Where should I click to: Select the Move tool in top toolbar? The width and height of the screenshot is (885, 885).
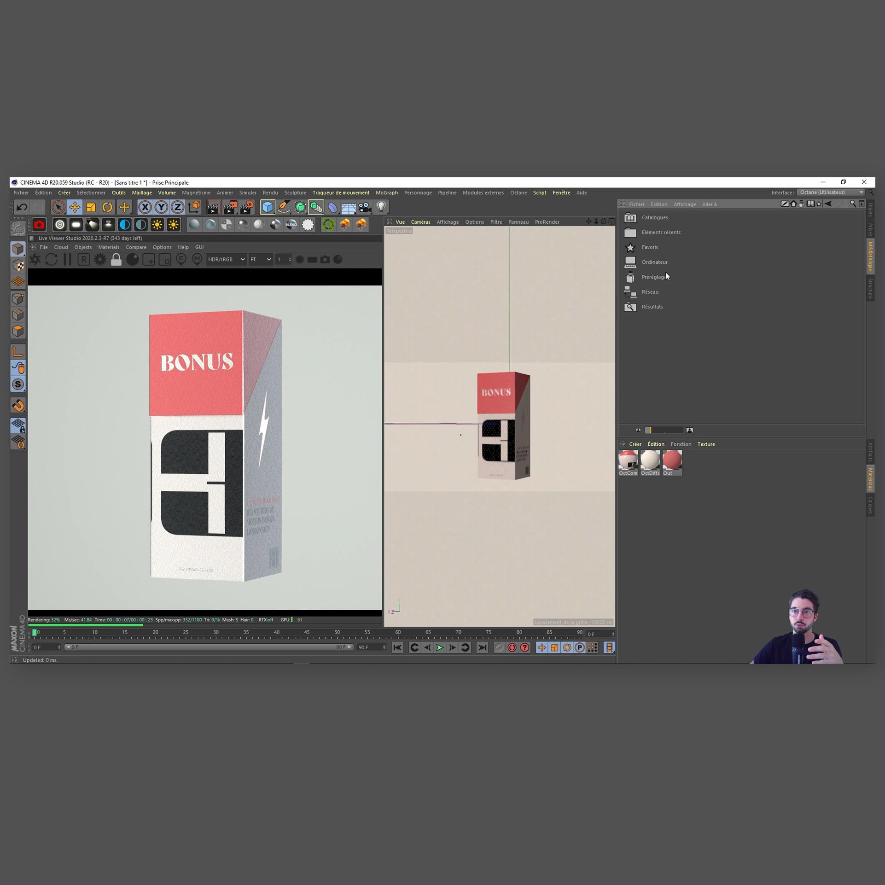(x=75, y=207)
